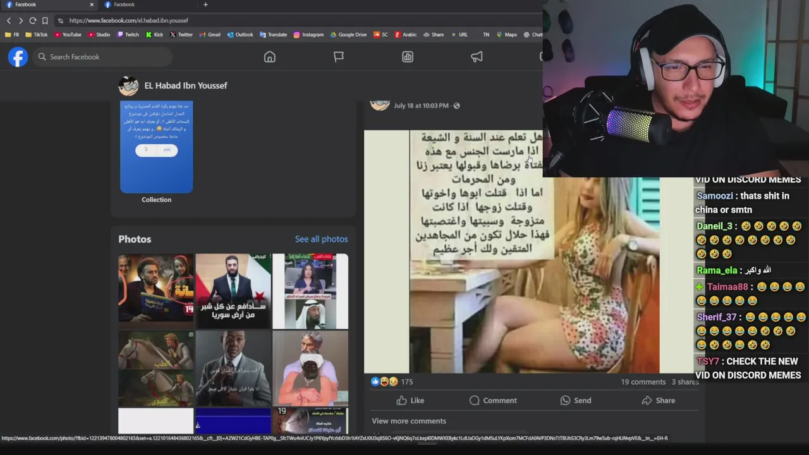The image size is (809, 455).
Task: Reload the page with refresh icon
Action: (x=32, y=20)
